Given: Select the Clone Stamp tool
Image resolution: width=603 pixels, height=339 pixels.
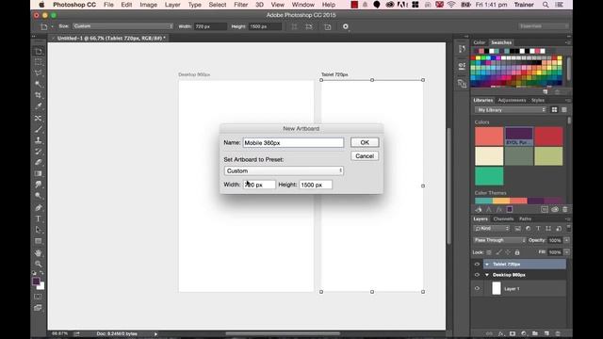Looking at the screenshot, I should [38, 140].
